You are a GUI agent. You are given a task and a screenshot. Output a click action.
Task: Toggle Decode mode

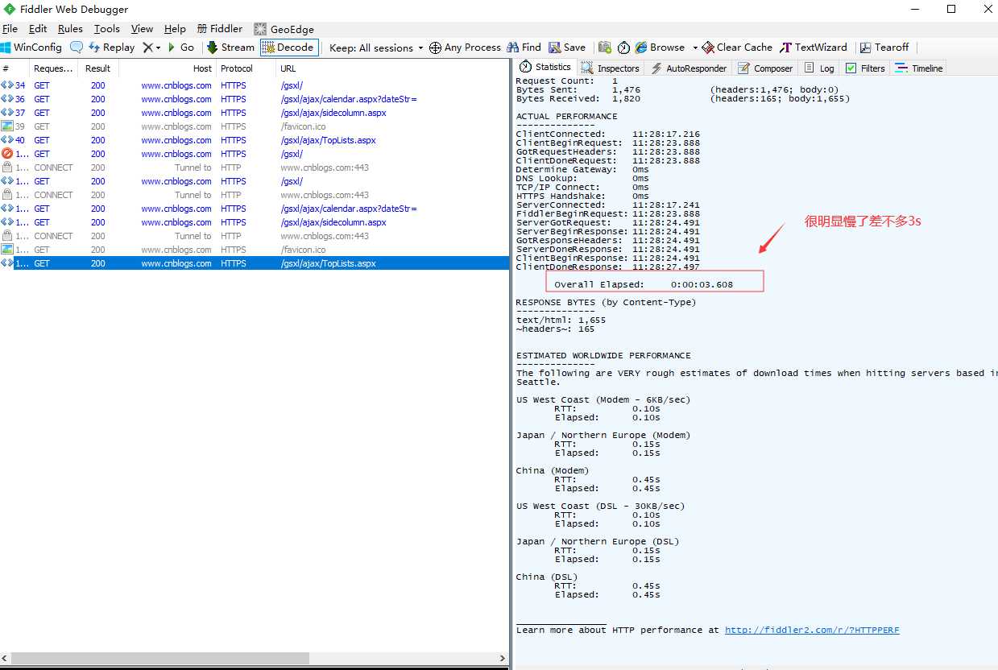tap(289, 48)
